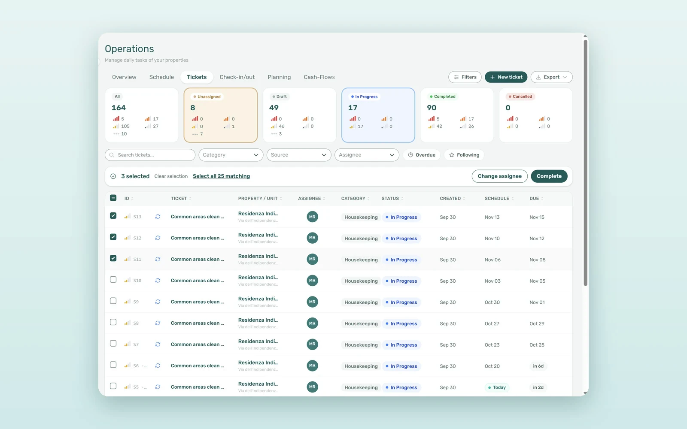This screenshot has height=429, width=687.
Task: Go to the Cash-Flows tab
Action: pyautogui.click(x=319, y=77)
